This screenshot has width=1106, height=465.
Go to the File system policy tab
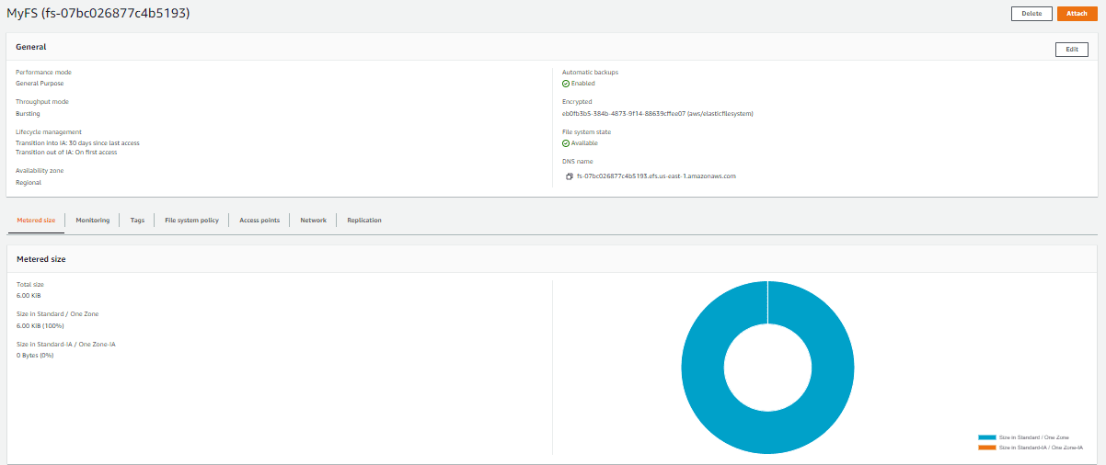coord(191,221)
